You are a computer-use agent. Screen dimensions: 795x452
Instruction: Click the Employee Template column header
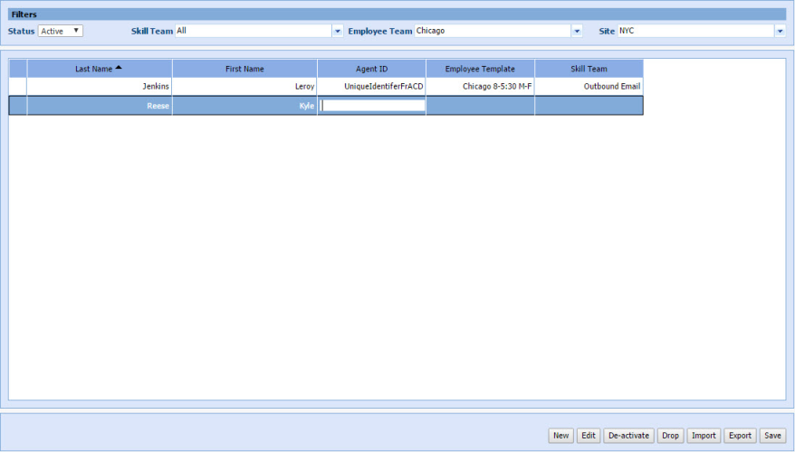pyautogui.click(x=480, y=69)
